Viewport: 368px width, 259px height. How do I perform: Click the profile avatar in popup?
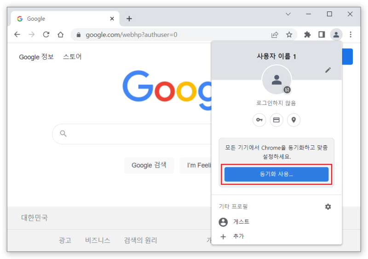click(277, 80)
